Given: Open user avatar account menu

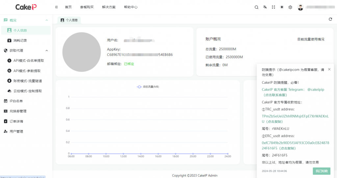Looking at the screenshot, I should tap(300, 7).
